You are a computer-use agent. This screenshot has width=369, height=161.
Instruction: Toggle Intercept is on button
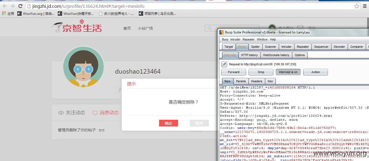tap(288, 72)
